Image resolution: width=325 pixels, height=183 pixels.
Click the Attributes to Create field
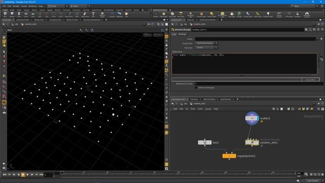tap(259, 83)
